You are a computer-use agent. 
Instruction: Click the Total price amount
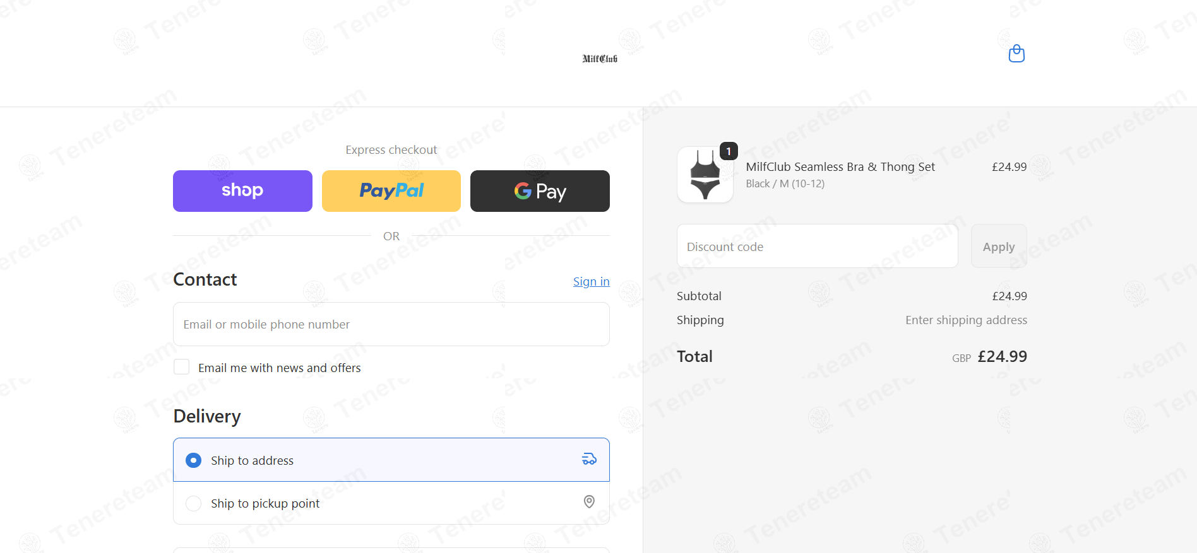click(1002, 356)
